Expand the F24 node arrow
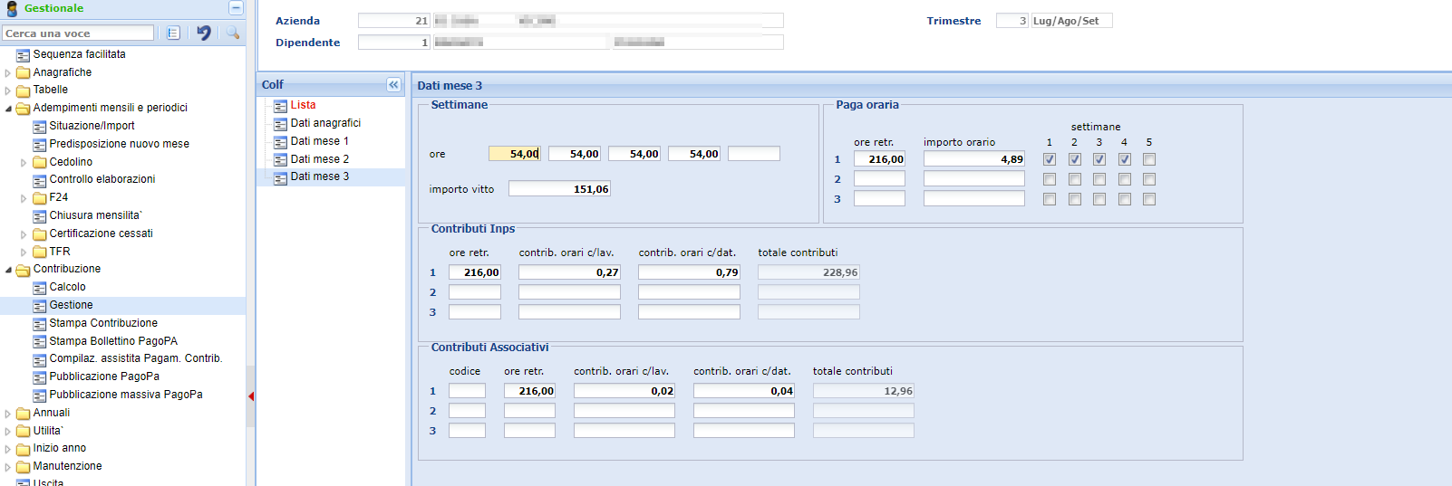This screenshot has width=1452, height=486. 24,198
